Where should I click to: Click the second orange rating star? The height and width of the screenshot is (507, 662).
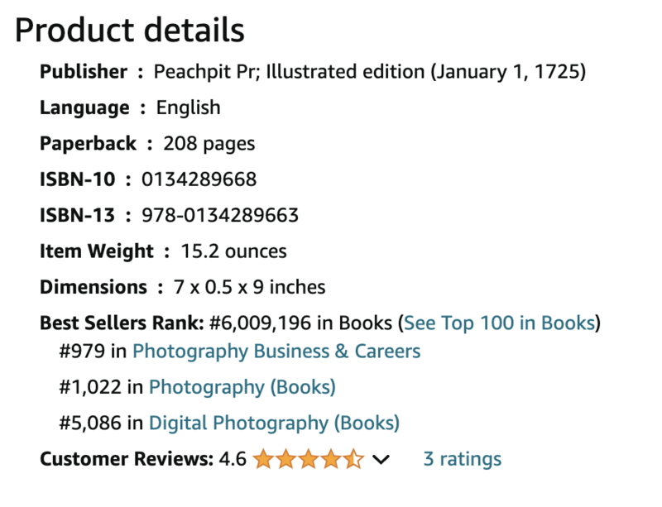[286, 459]
